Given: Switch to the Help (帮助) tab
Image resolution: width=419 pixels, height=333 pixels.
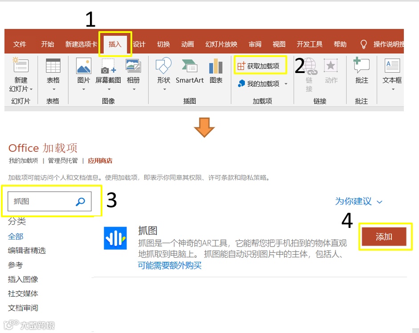Looking at the screenshot, I should click(x=340, y=44).
